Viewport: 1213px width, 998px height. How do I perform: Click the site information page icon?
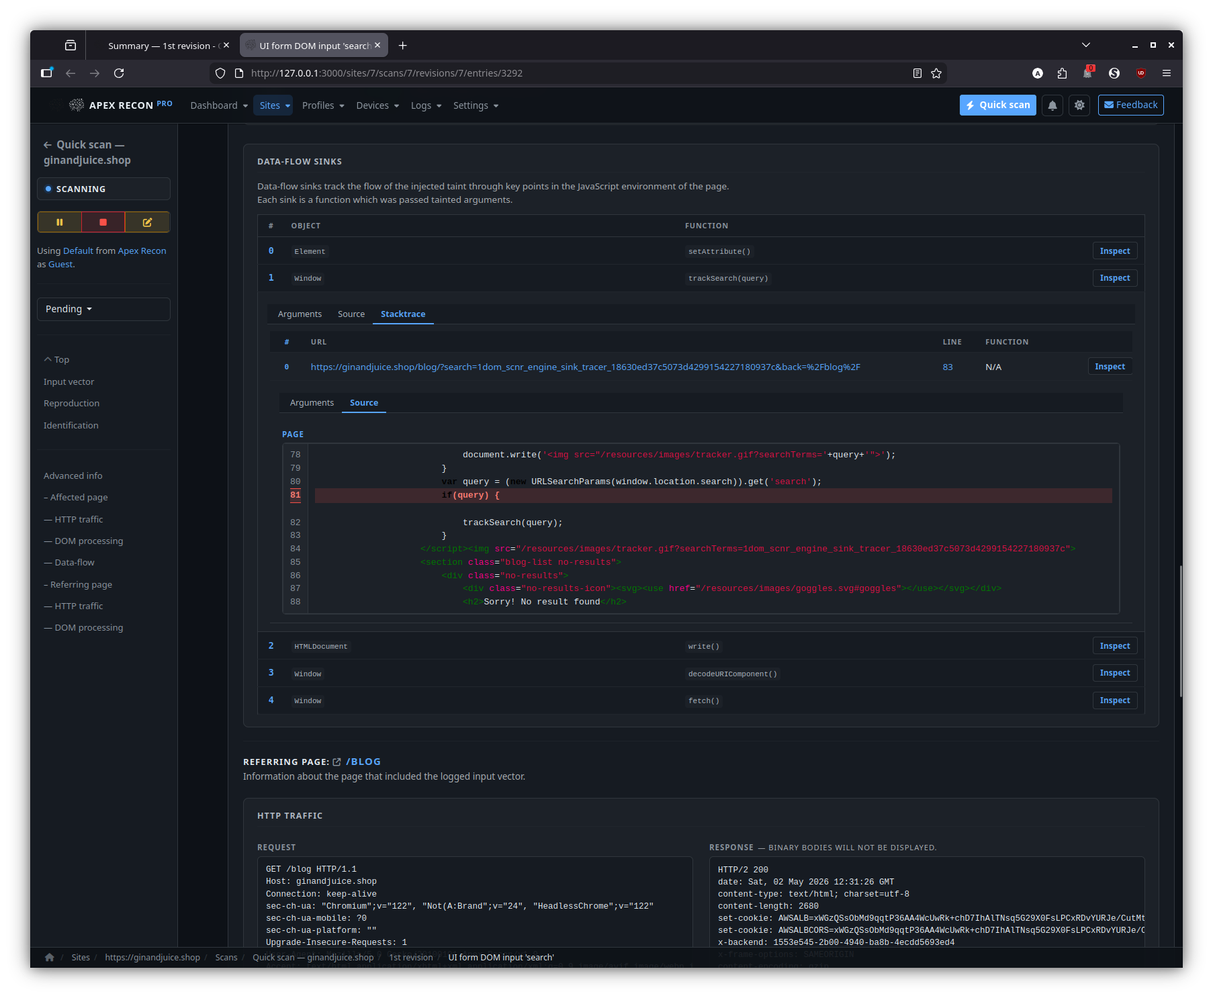click(x=238, y=73)
